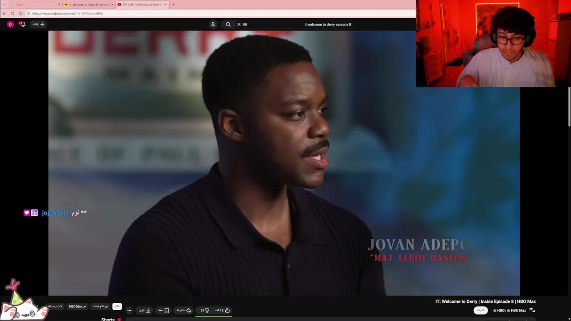The width and height of the screenshot is (571, 321).
Task: Clear the search query with the X icon
Action: coord(239,25)
